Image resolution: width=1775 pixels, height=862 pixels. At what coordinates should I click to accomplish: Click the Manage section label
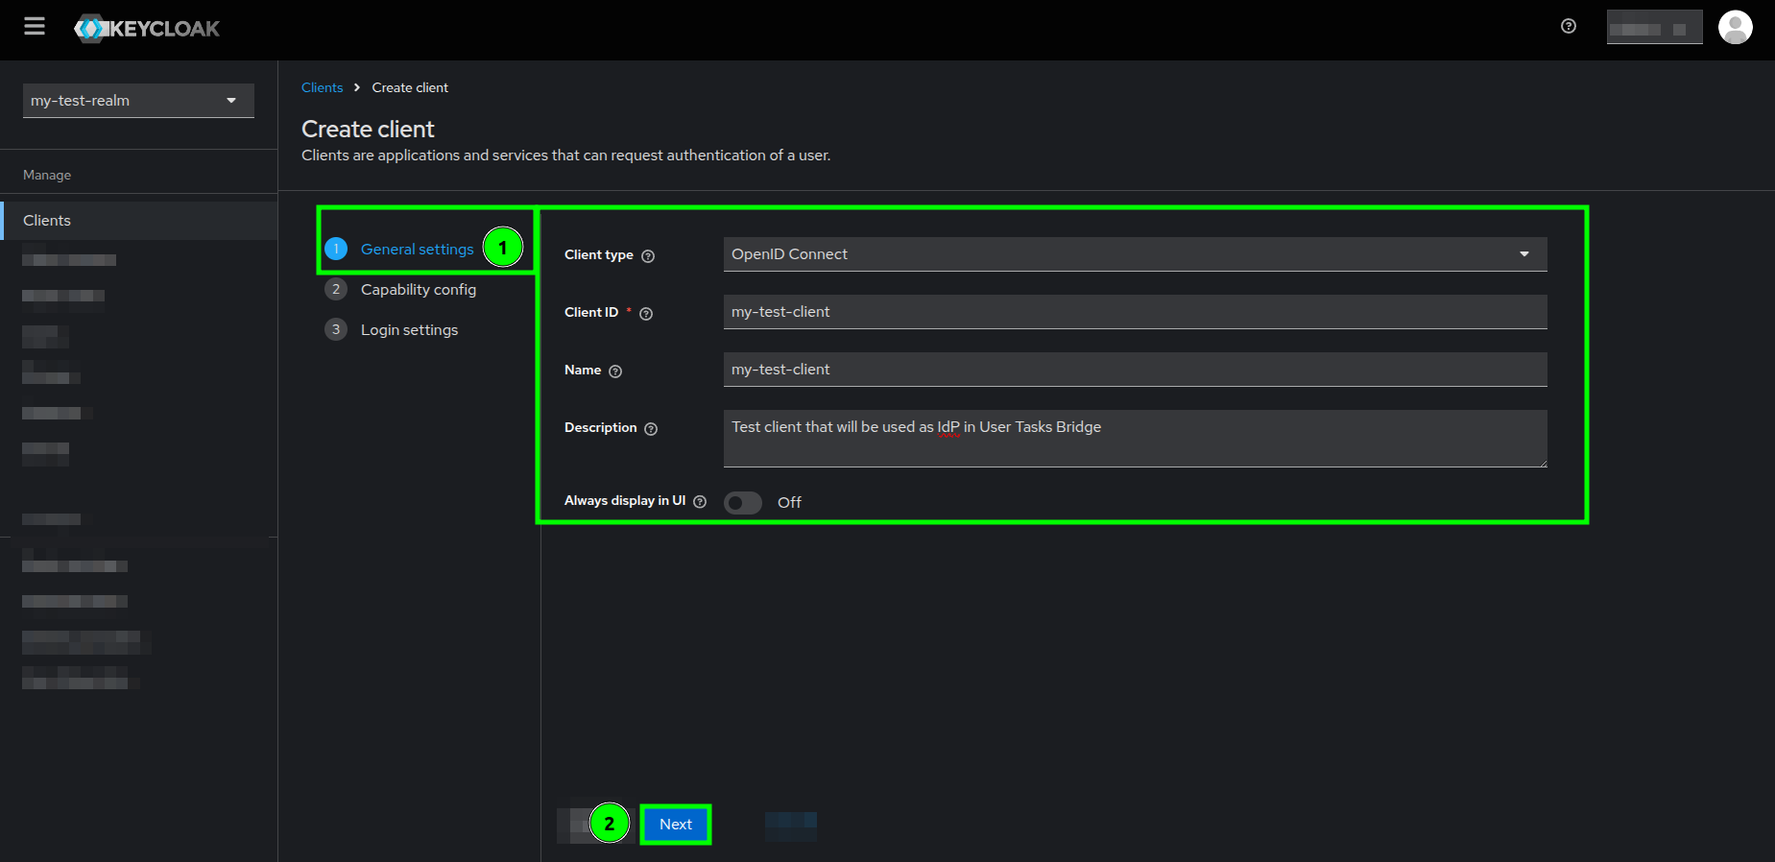[47, 175]
